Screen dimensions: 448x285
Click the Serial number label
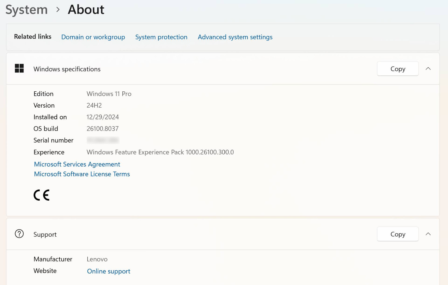[x=53, y=140]
